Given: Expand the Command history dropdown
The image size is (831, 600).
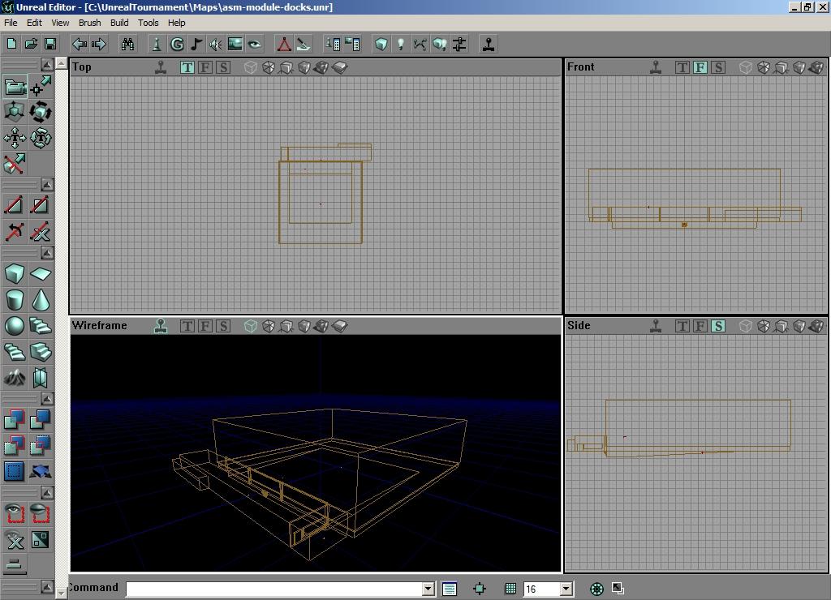Looking at the screenshot, I should point(428,589).
